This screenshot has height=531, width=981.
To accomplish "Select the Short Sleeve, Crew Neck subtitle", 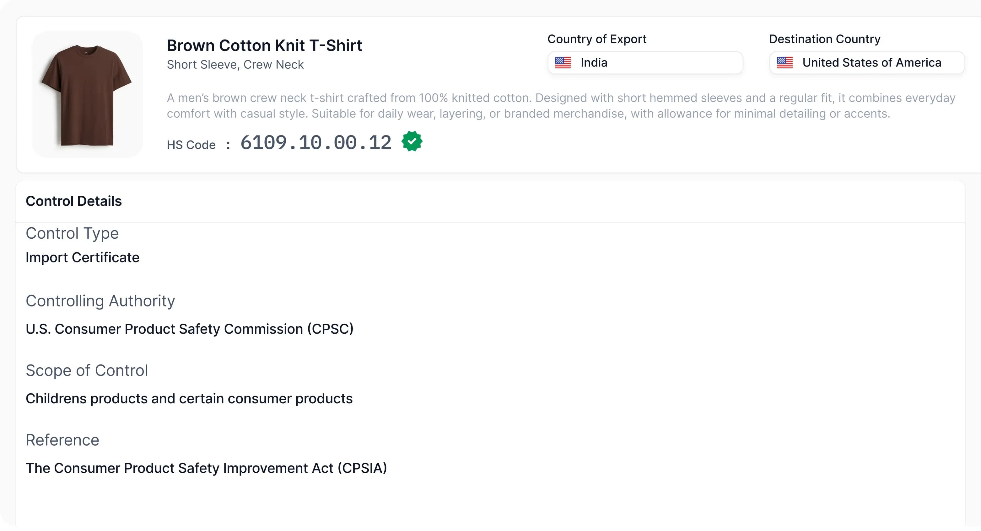I will coord(235,65).
